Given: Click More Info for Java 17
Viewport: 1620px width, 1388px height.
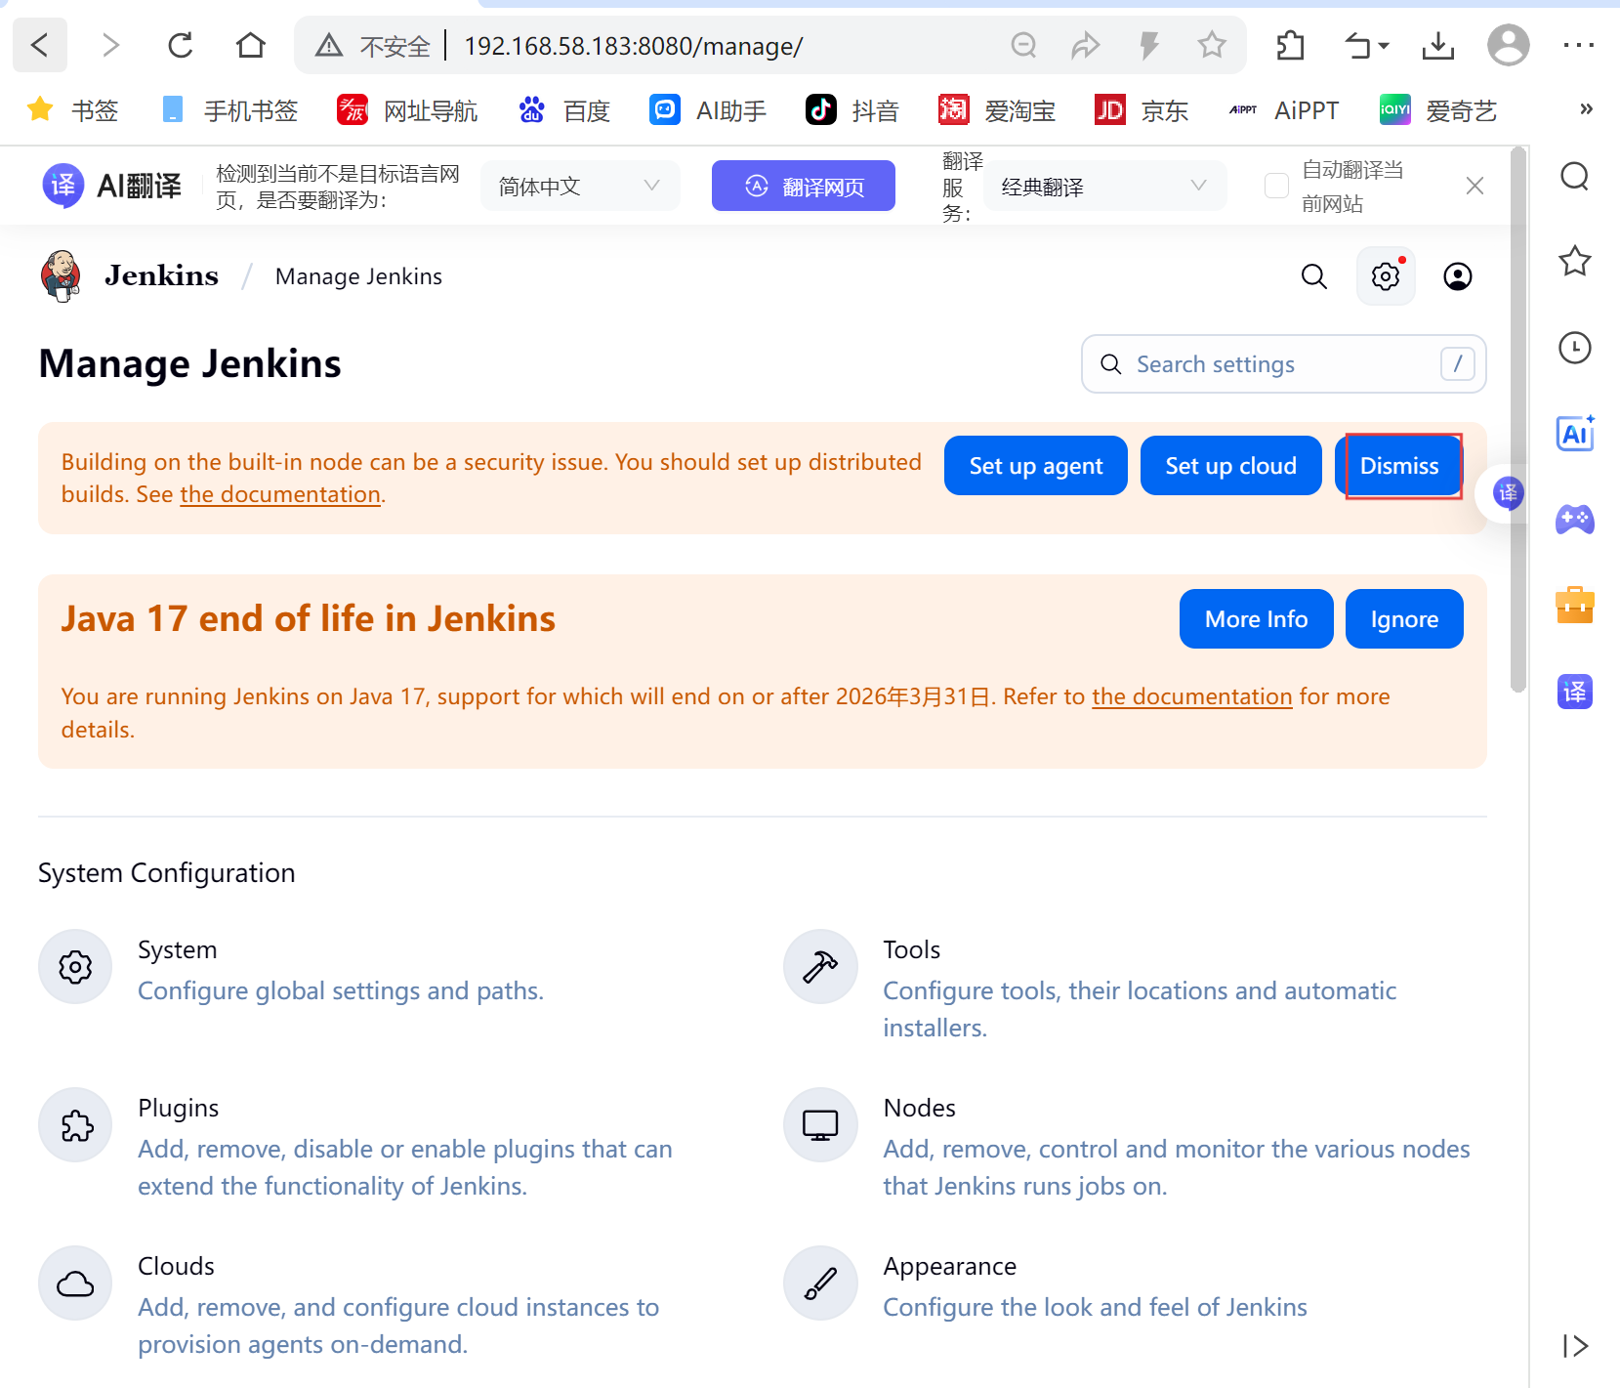Looking at the screenshot, I should coord(1256,619).
